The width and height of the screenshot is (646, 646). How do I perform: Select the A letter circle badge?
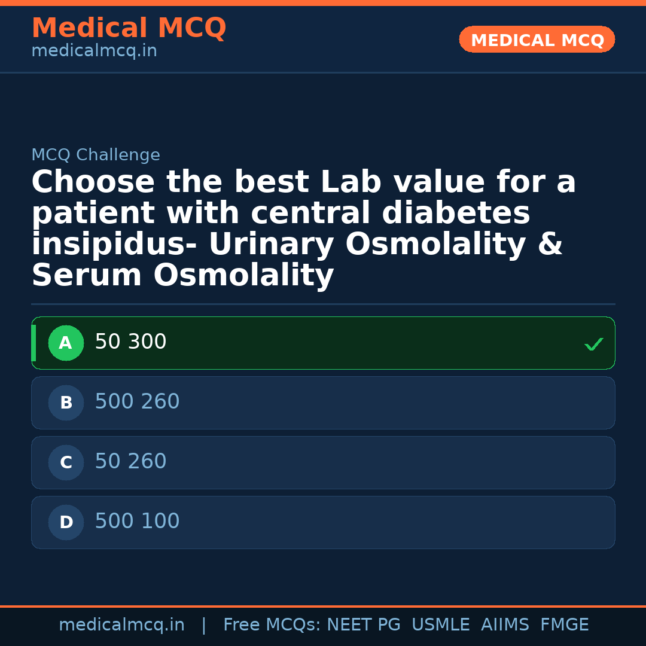click(x=66, y=343)
